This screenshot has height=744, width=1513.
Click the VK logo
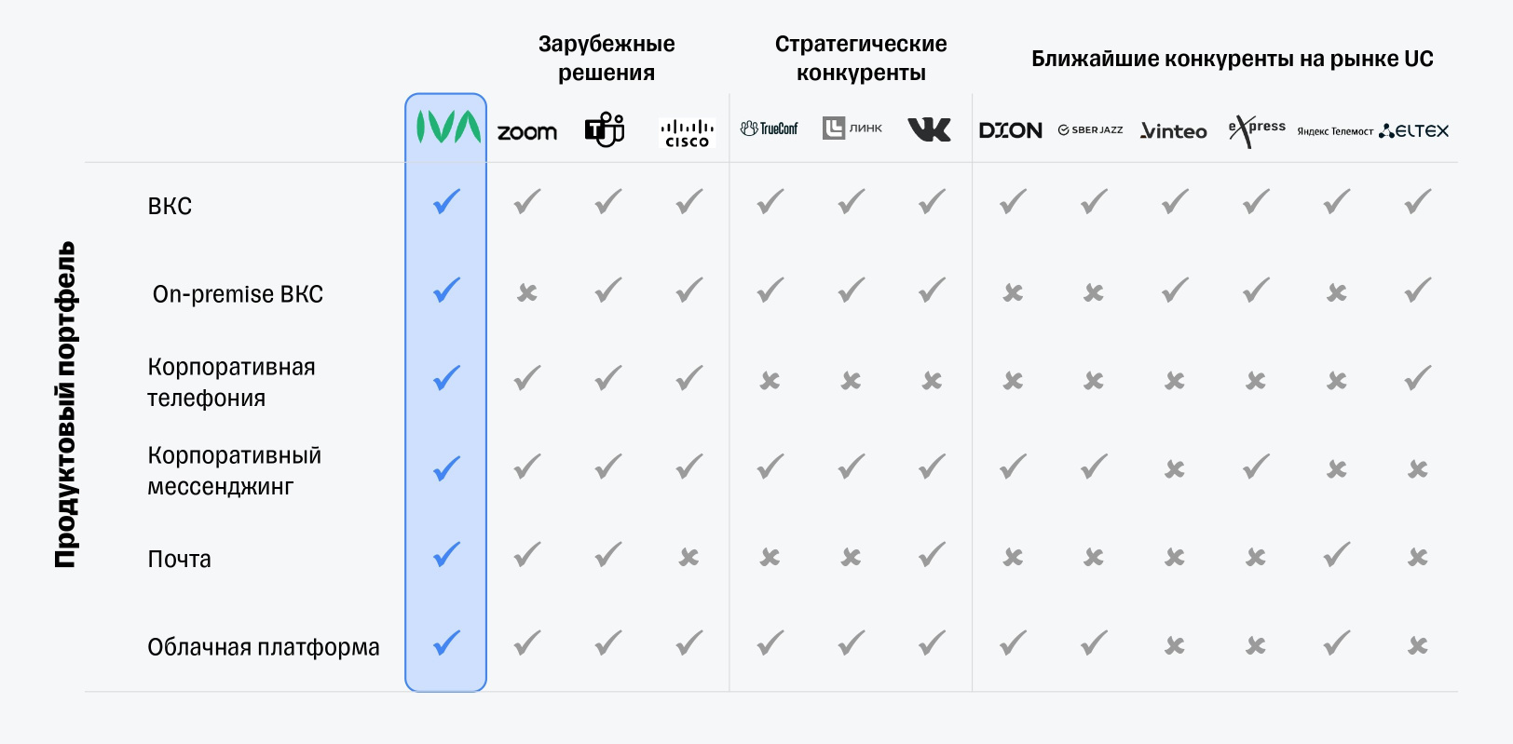(929, 129)
